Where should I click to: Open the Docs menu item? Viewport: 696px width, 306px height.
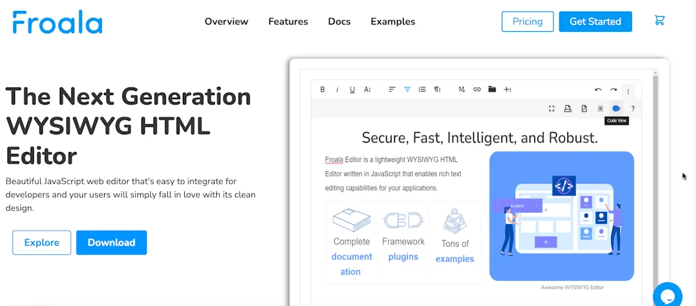point(339,22)
